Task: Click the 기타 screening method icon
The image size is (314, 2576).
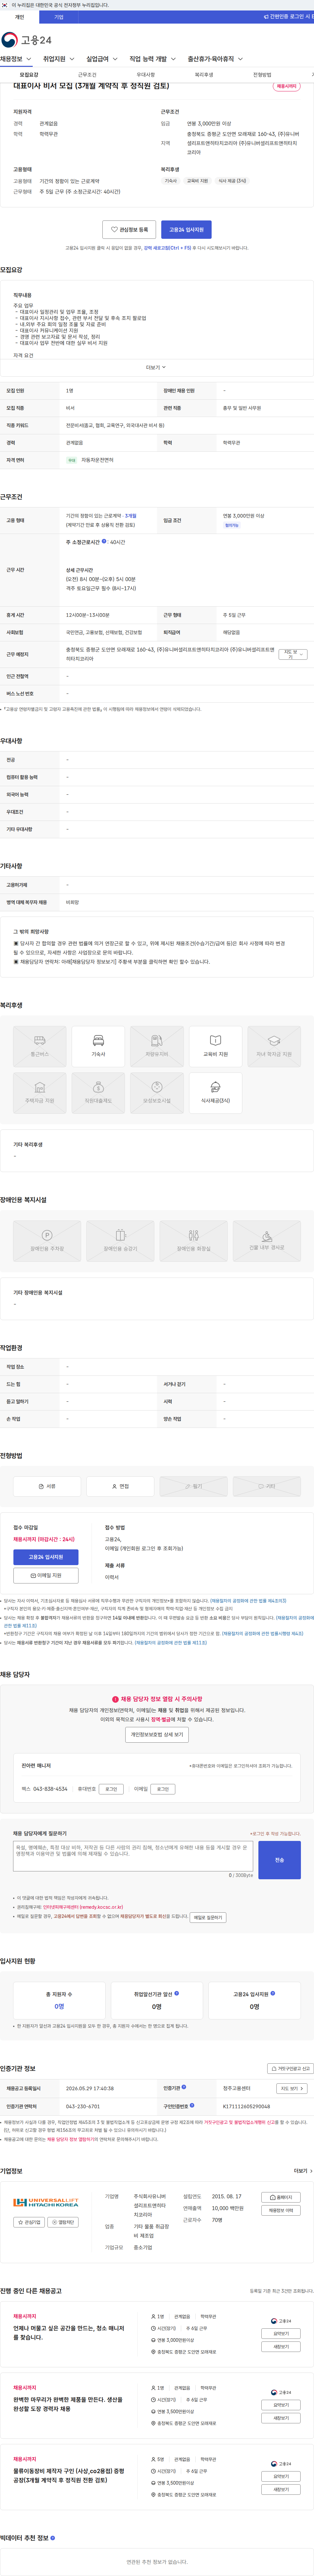Action: [267, 1486]
